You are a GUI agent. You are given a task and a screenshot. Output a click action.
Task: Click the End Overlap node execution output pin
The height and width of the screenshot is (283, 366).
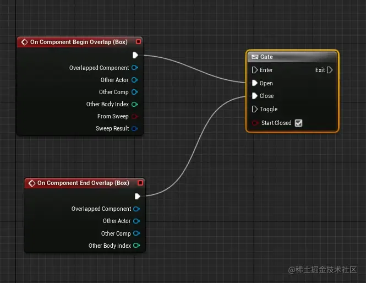(137, 196)
